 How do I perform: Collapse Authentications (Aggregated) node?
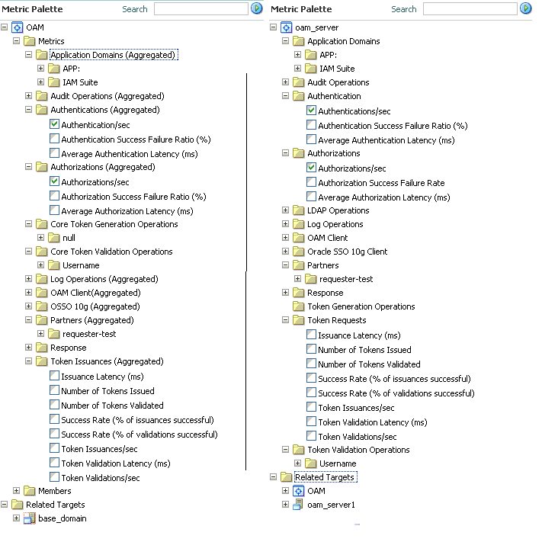[x=28, y=110]
